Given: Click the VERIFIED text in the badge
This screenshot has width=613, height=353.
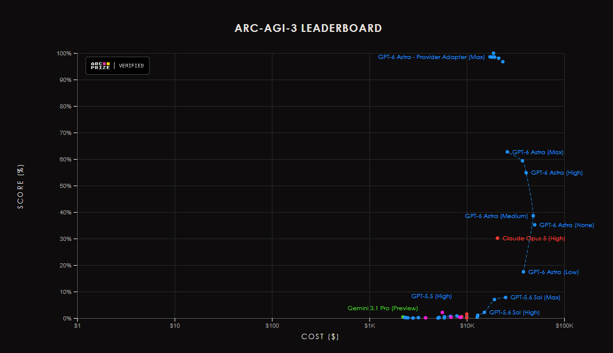Looking at the screenshot, I should (x=131, y=66).
